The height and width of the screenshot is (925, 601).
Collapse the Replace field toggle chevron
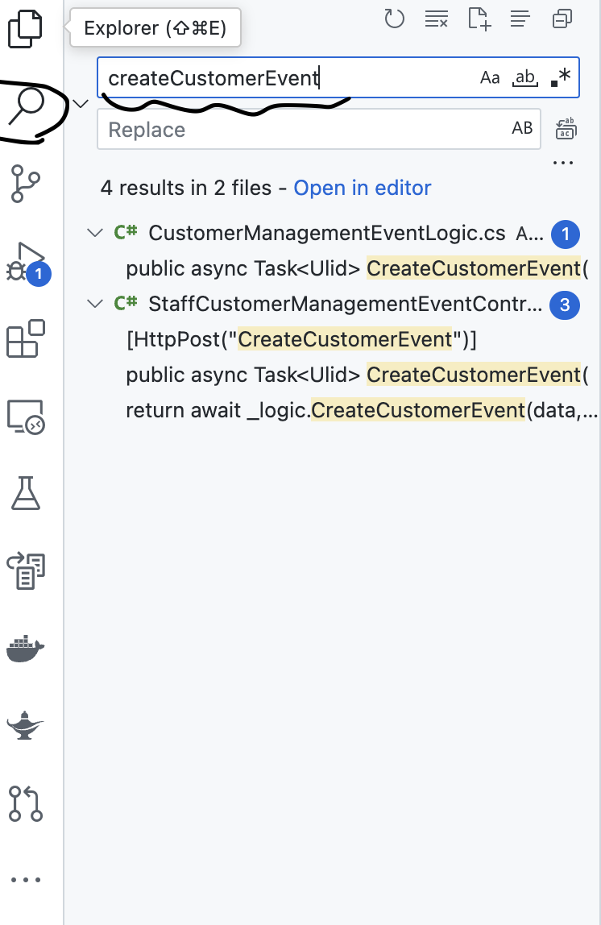pyautogui.click(x=81, y=103)
